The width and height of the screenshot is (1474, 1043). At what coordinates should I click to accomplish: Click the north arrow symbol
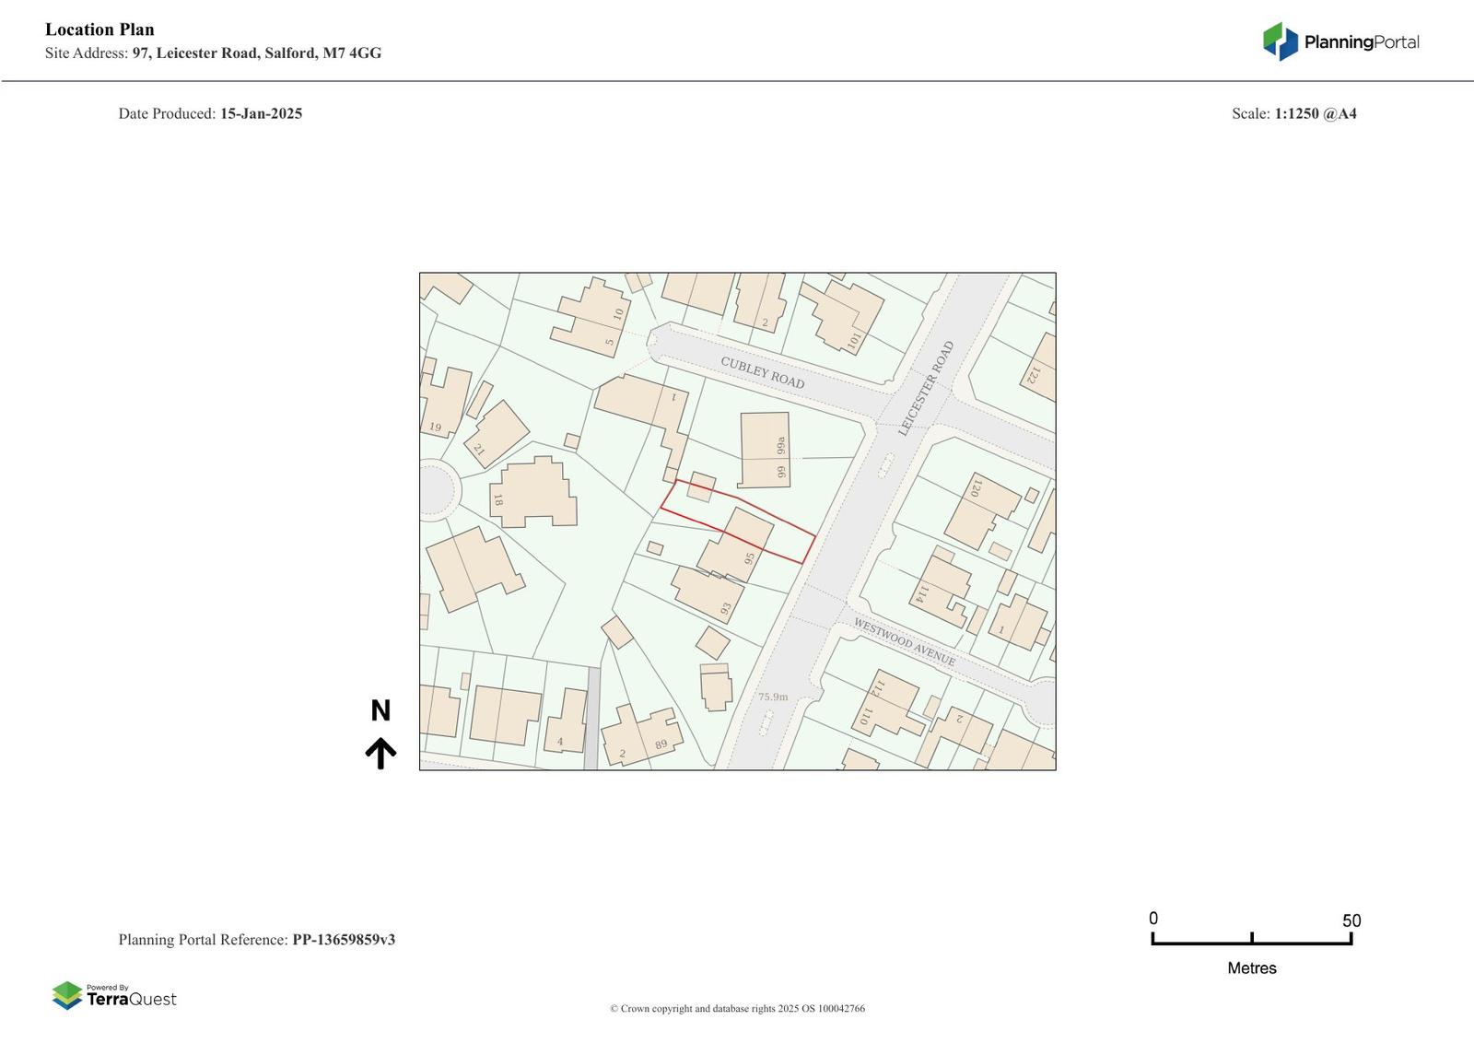380,753
